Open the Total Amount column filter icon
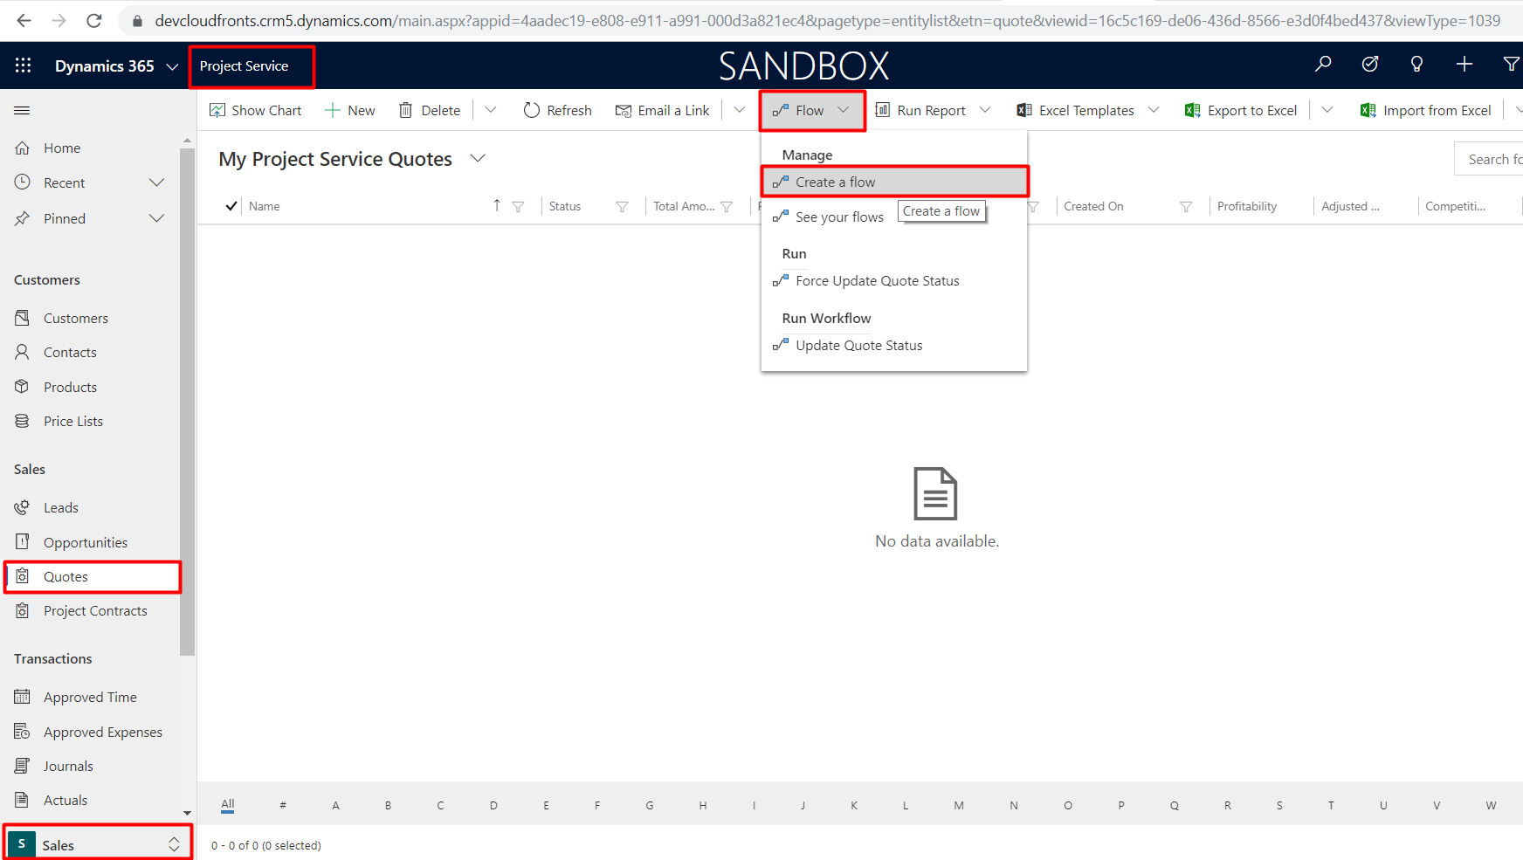 click(727, 207)
